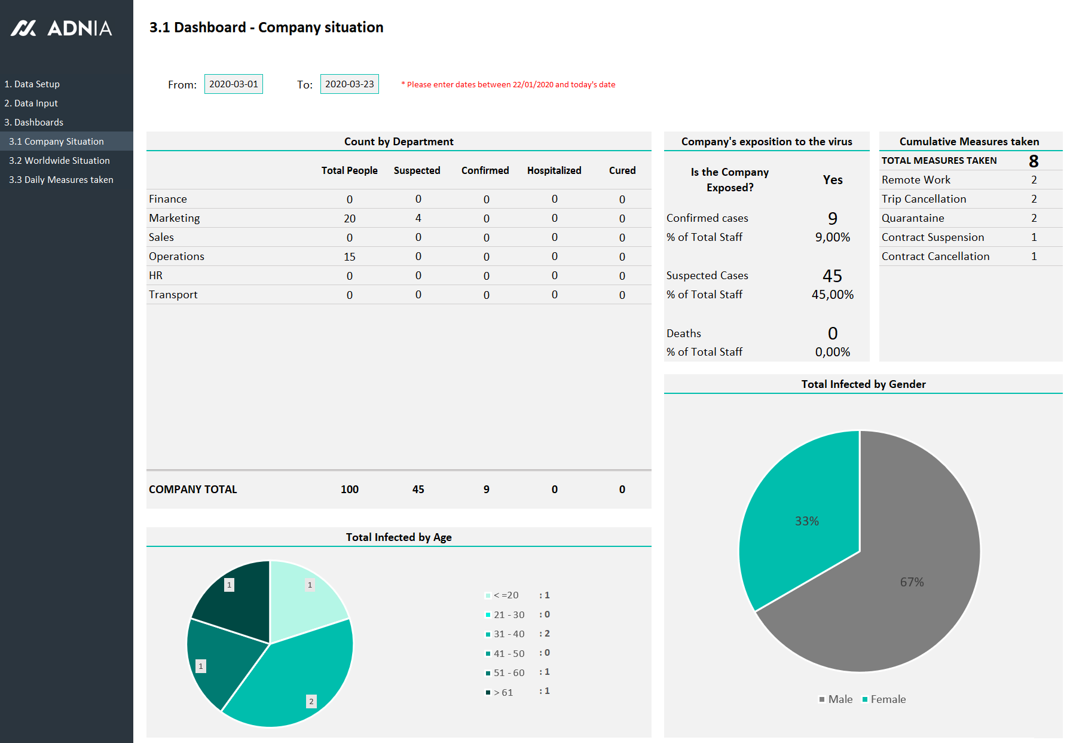The image size is (1070, 743).
Task: Go to 3.1 Company Situation page
Action: tap(56, 142)
